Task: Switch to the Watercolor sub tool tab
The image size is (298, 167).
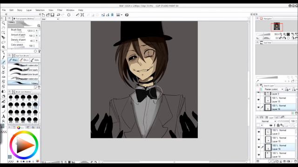Action: point(13,60)
